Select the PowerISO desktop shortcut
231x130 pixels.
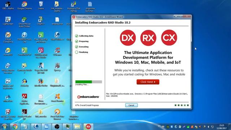pyautogui.click(x=8, y=52)
